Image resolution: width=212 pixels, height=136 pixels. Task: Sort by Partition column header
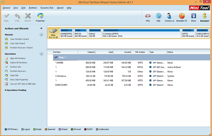(x=66, y=52)
